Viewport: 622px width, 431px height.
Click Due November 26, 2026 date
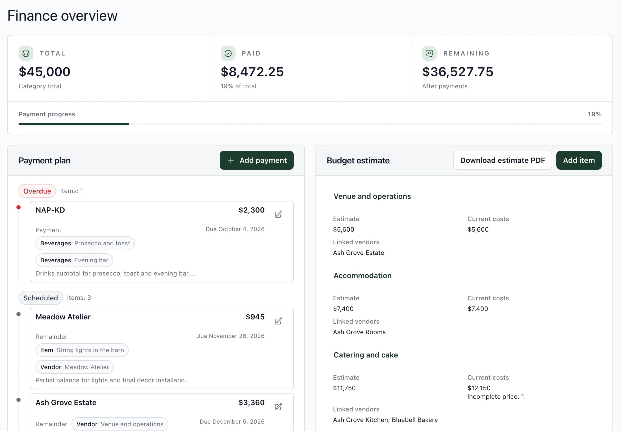click(230, 336)
